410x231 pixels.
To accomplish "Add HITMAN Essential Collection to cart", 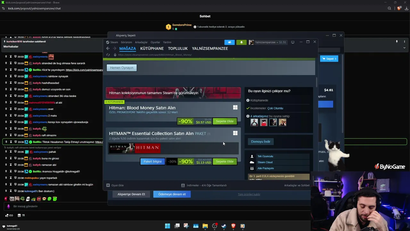I will pyautogui.click(x=225, y=161).
